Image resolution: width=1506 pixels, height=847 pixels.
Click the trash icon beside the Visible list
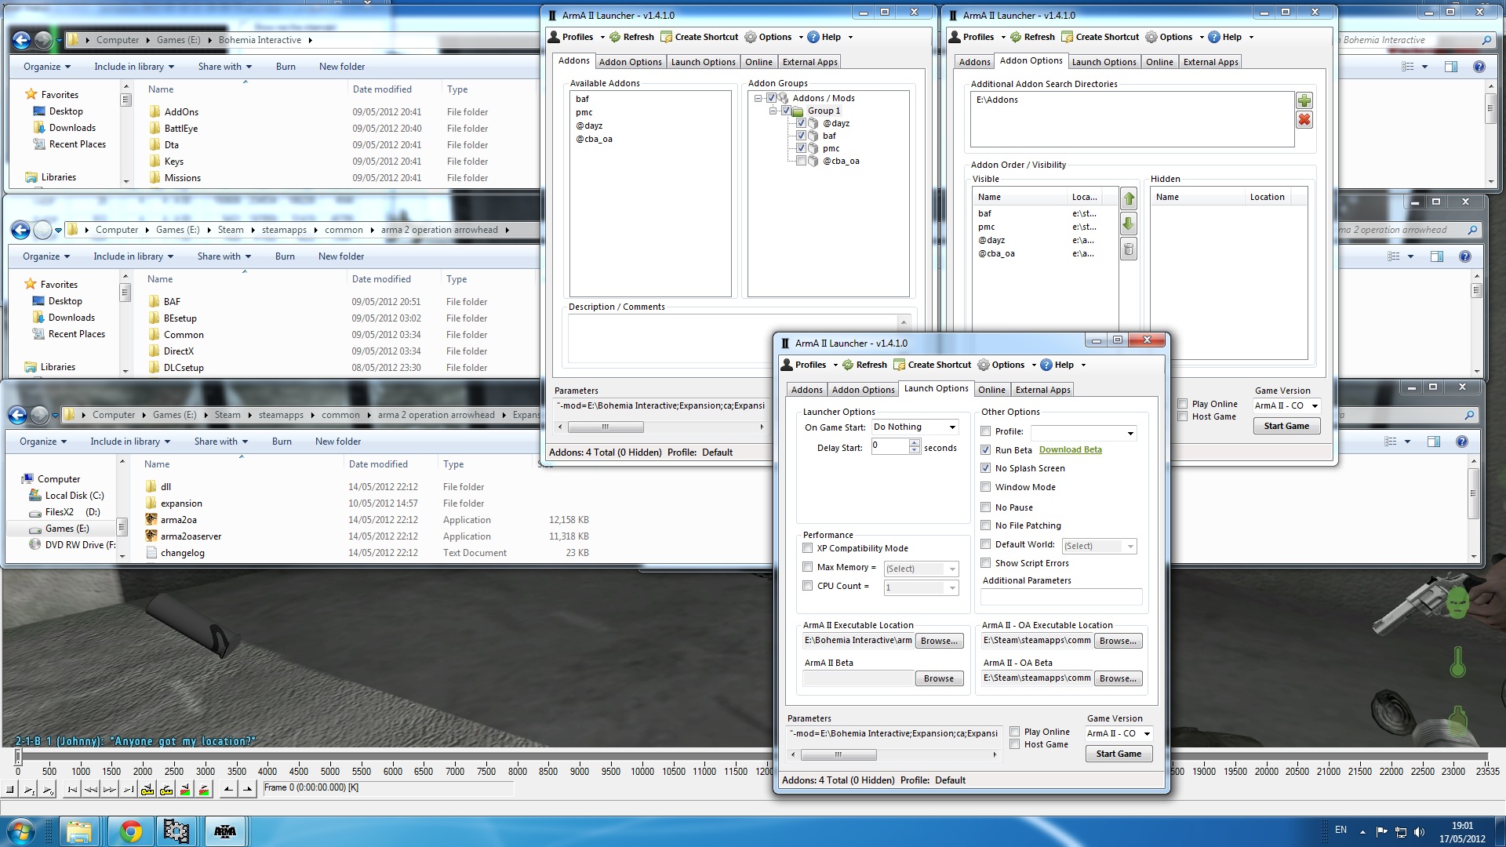tap(1129, 250)
